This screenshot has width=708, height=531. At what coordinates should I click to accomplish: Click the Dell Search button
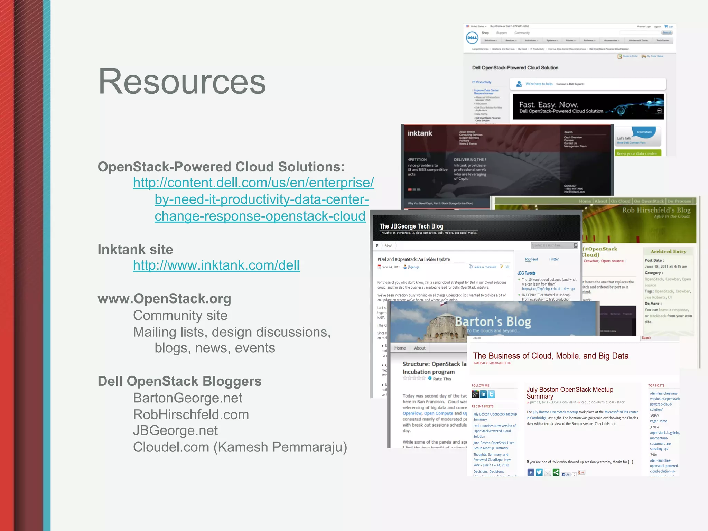click(x=667, y=33)
